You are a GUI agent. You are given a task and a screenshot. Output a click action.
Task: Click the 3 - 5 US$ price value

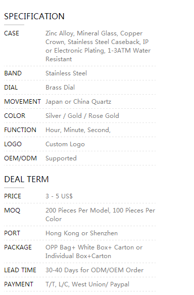coord(59,196)
